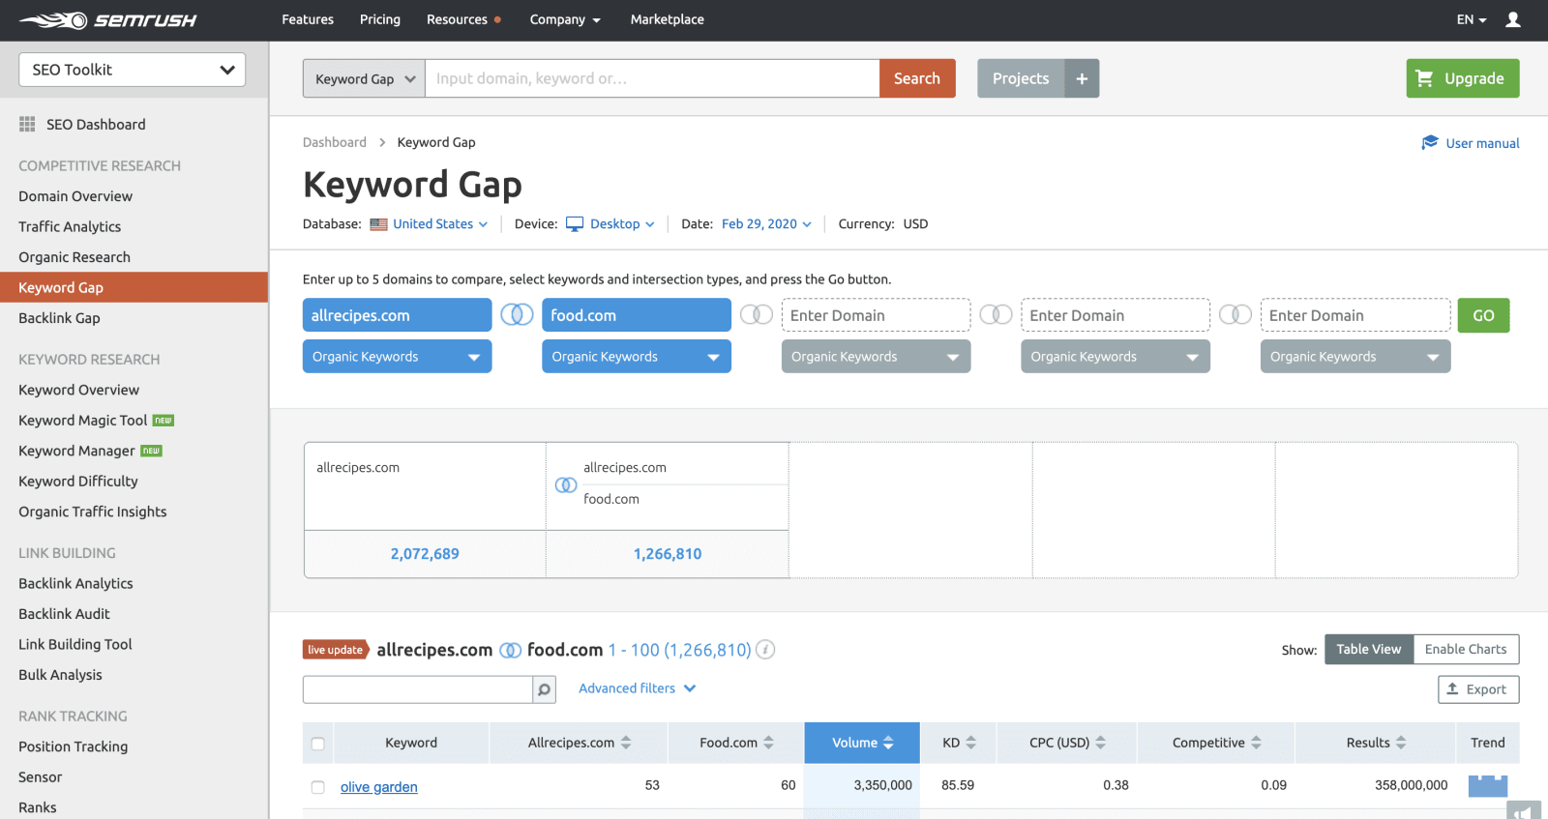Sort by the KD column

(x=959, y=743)
